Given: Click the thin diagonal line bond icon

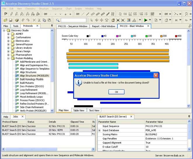Looking at the screenshot, I should click(83, 14).
